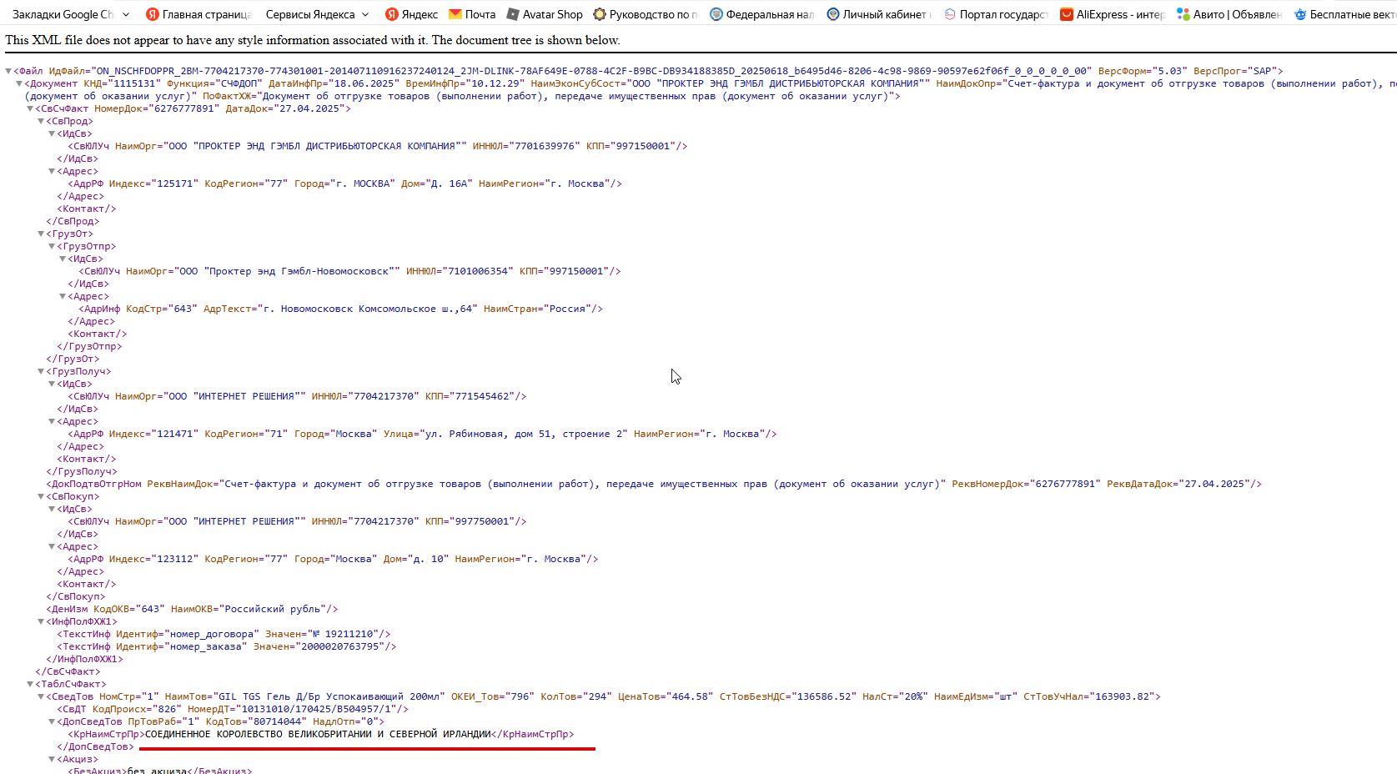Click 'СОЕДИНЕННОЕ КОРОЛЕВСТВО ВЕЛИКОБРИТАНИИ И СЕВЕРНОЙ ИРЛАНДИИ' text
Image resolution: width=1397 pixels, height=774 pixels.
[318, 735]
